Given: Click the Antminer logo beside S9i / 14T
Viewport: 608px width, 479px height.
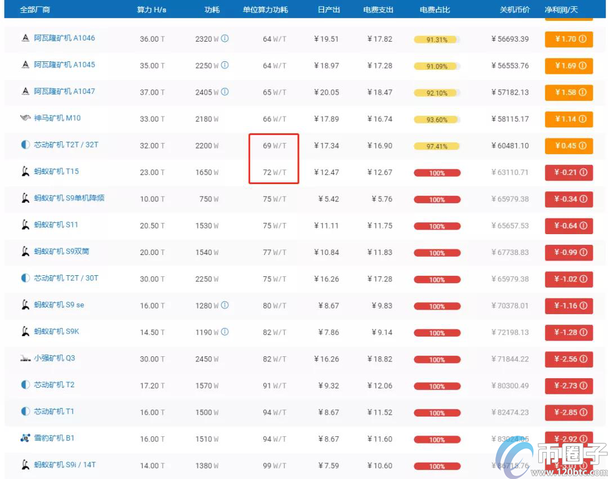Looking at the screenshot, I should pyautogui.click(x=25, y=465).
